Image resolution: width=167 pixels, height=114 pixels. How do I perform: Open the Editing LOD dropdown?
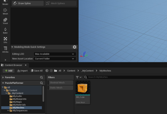pos(55,54)
